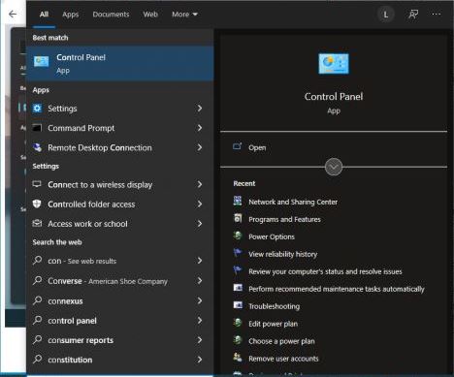Click the View reliability history flag icon
The width and height of the screenshot is (454, 377).
[x=238, y=253]
